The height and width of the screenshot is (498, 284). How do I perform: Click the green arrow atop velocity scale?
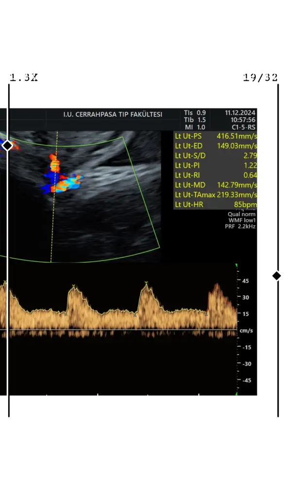pyautogui.click(x=236, y=266)
